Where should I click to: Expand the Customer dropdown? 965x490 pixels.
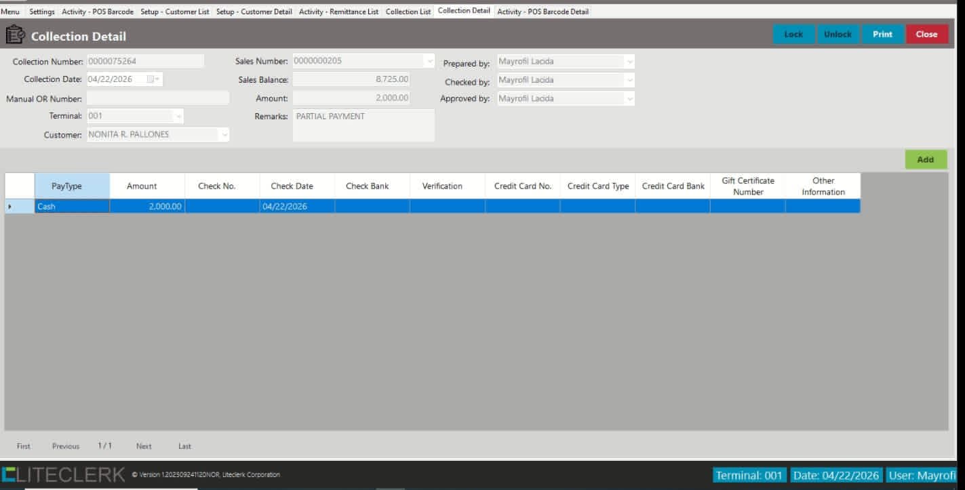224,135
